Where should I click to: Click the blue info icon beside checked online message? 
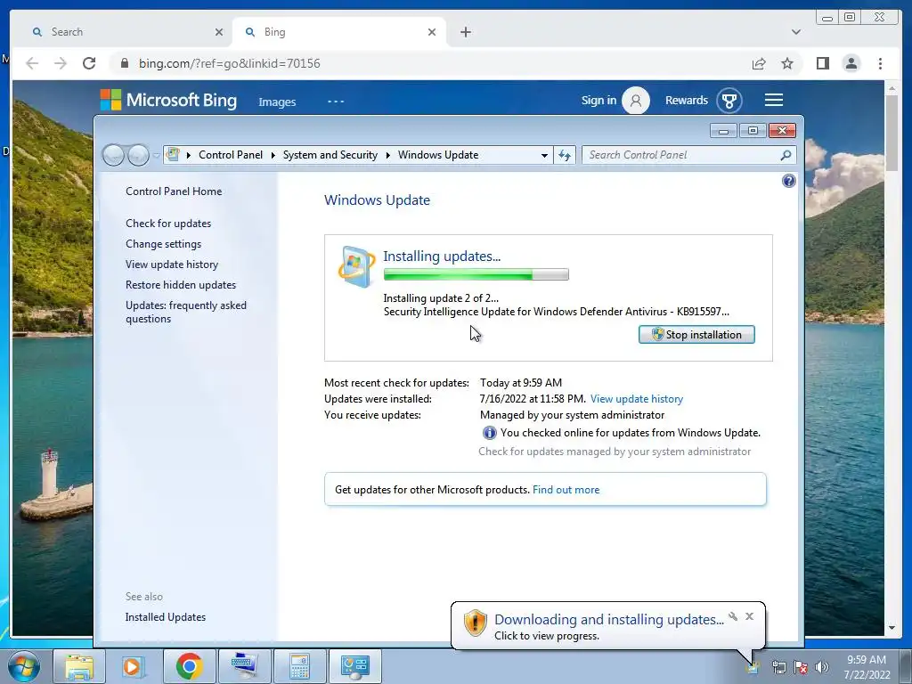pos(489,433)
